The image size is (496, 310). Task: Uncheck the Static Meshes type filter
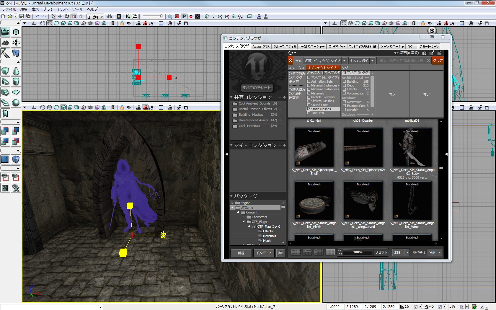point(309,109)
